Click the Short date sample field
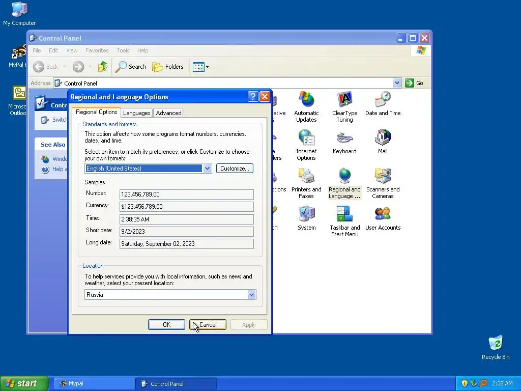 click(x=186, y=232)
